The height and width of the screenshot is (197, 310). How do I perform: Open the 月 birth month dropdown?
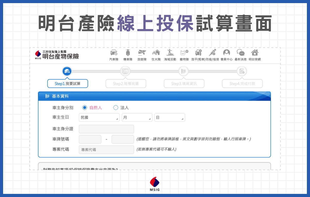click(x=137, y=117)
